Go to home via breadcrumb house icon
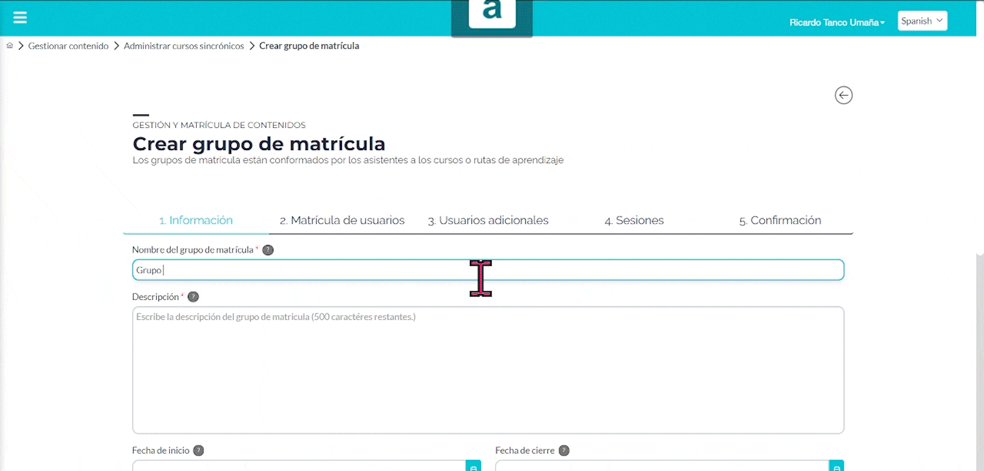This screenshot has width=984, height=471. (x=10, y=46)
